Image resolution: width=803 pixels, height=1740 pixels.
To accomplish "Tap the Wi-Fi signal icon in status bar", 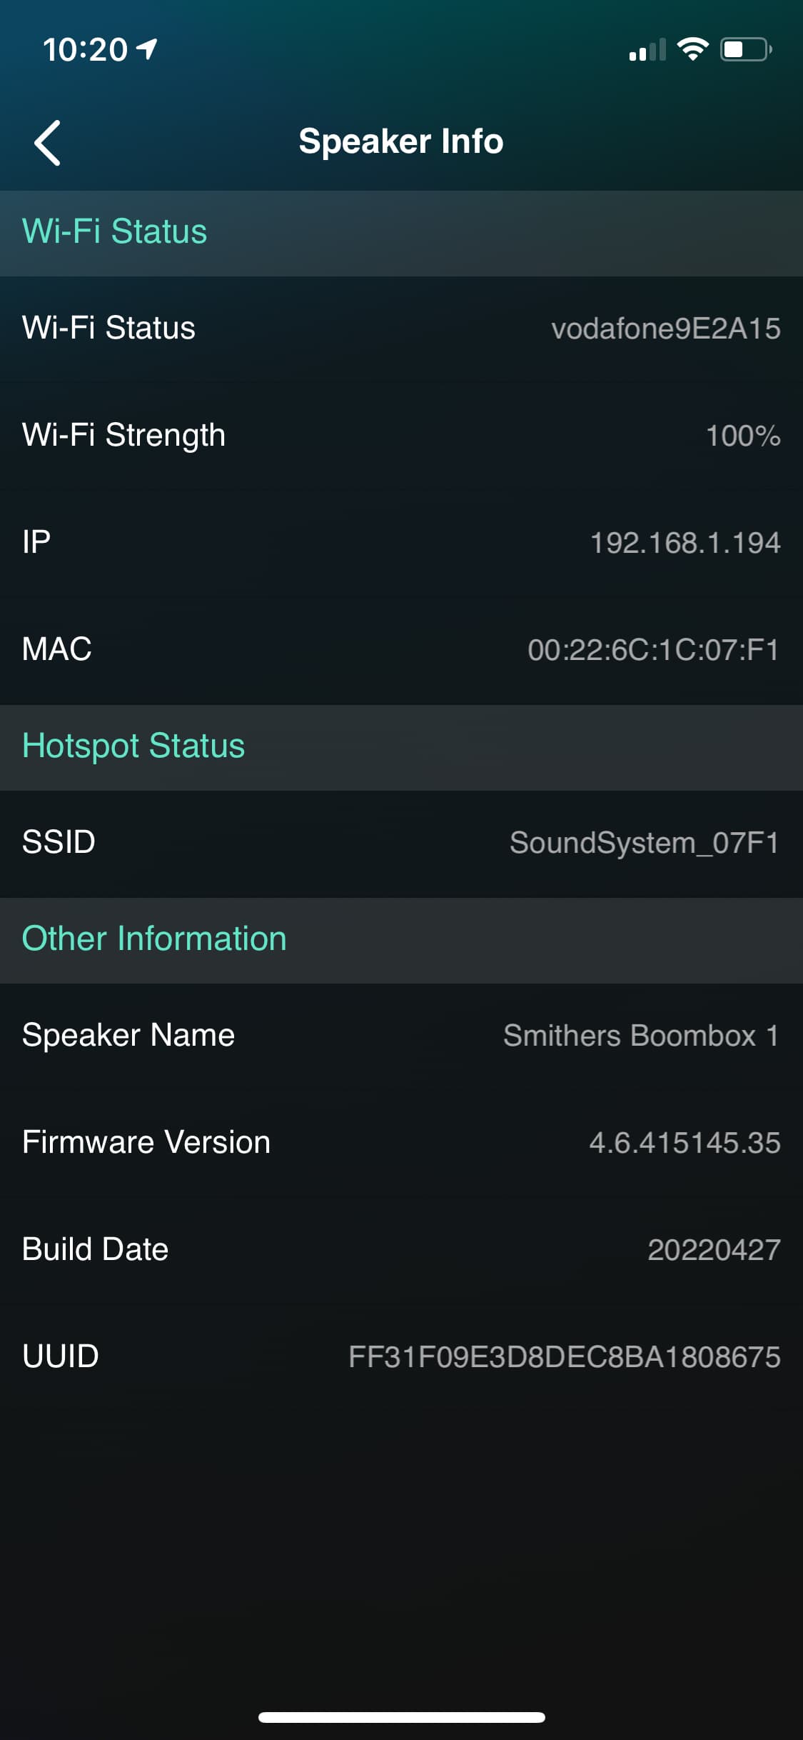I will [x=692, y=49].
